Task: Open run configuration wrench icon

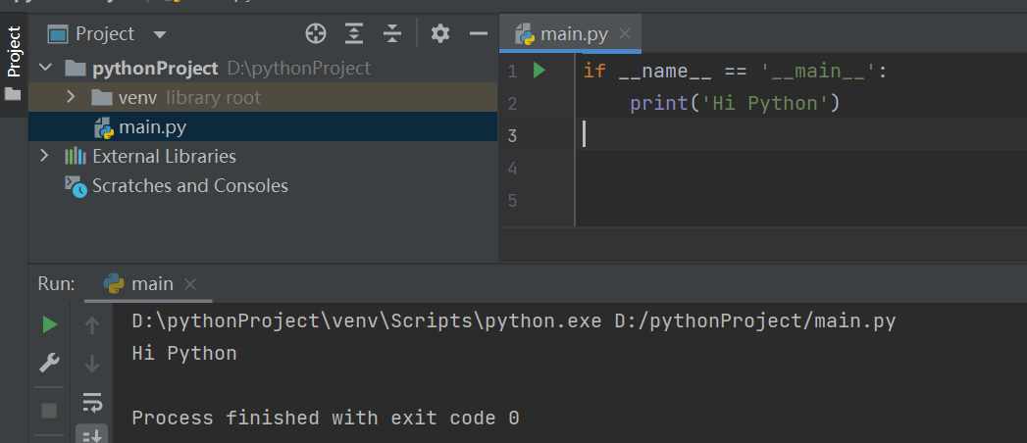Action: point(49,364)
